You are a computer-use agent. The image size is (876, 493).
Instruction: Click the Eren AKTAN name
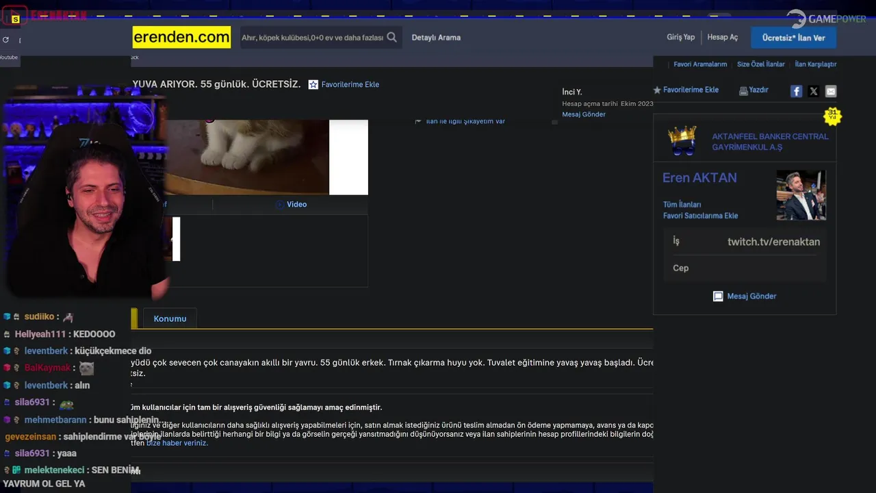699,178
